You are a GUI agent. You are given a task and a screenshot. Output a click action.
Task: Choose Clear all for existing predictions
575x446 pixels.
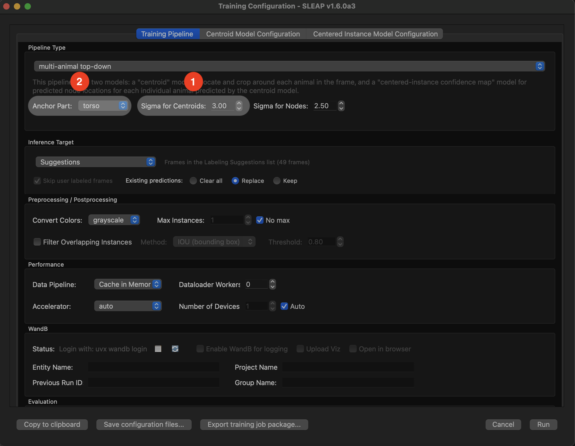[193, 181]
